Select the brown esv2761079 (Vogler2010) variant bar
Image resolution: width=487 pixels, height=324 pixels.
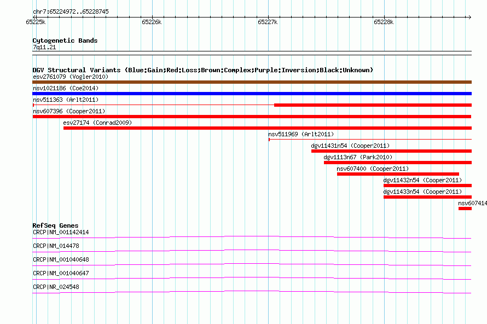252,82
